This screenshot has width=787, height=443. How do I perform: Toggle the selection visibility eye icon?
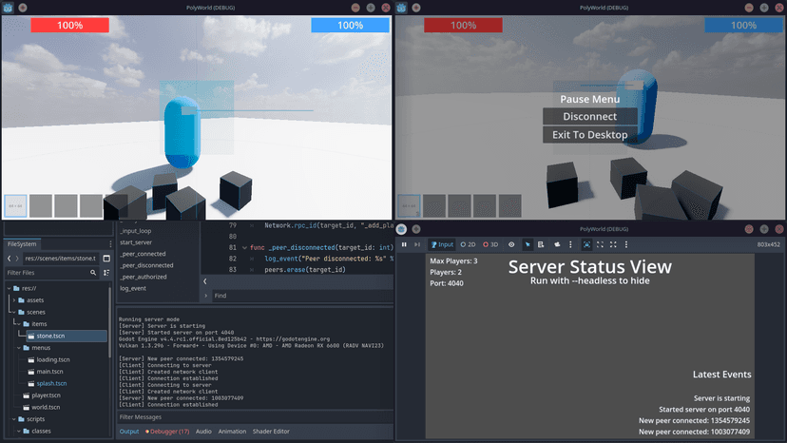click(511, 244)
